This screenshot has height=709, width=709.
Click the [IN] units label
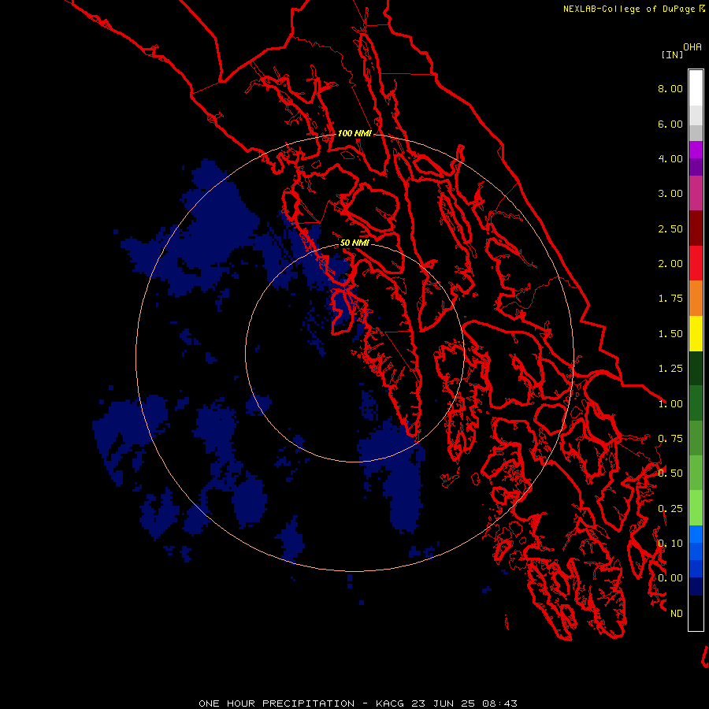pyautogui.click(x=672, y=54)
